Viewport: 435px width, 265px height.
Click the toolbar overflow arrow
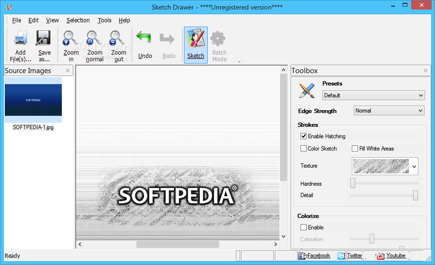tap(240, 62)
